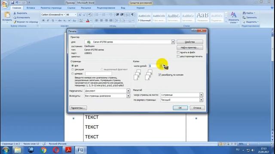Screen dimensions: 275x154
Task: Click the 'Найти принтер...' button
Action: click(190, 47)
